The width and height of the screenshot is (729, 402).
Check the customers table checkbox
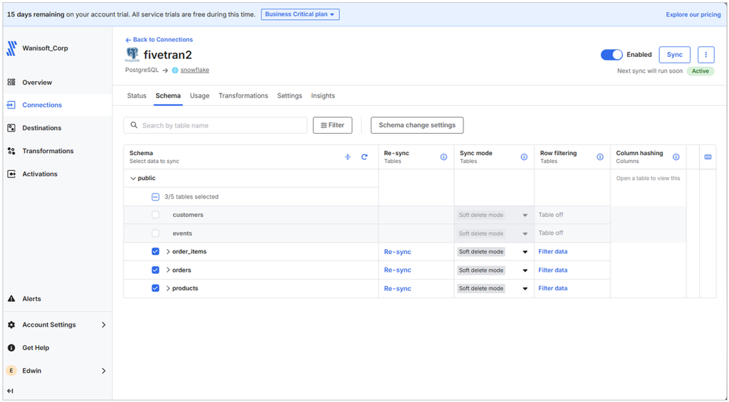click(155, 215)
